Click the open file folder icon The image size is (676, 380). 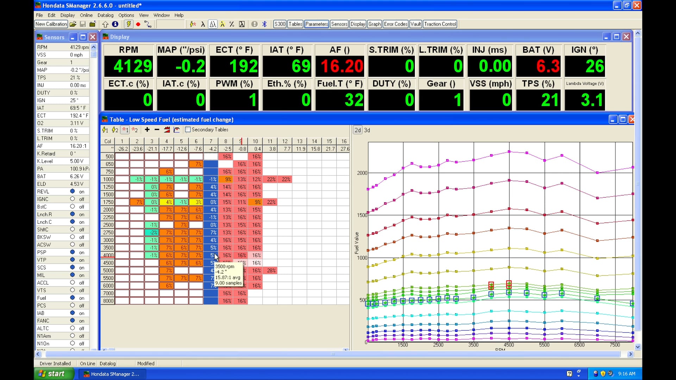click(73, 24)
